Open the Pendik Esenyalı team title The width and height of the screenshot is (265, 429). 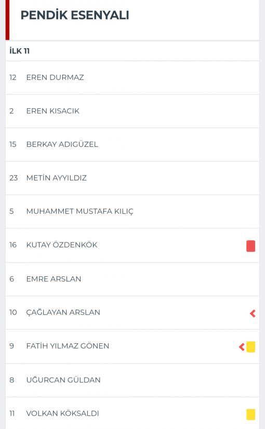click(75, 15)
